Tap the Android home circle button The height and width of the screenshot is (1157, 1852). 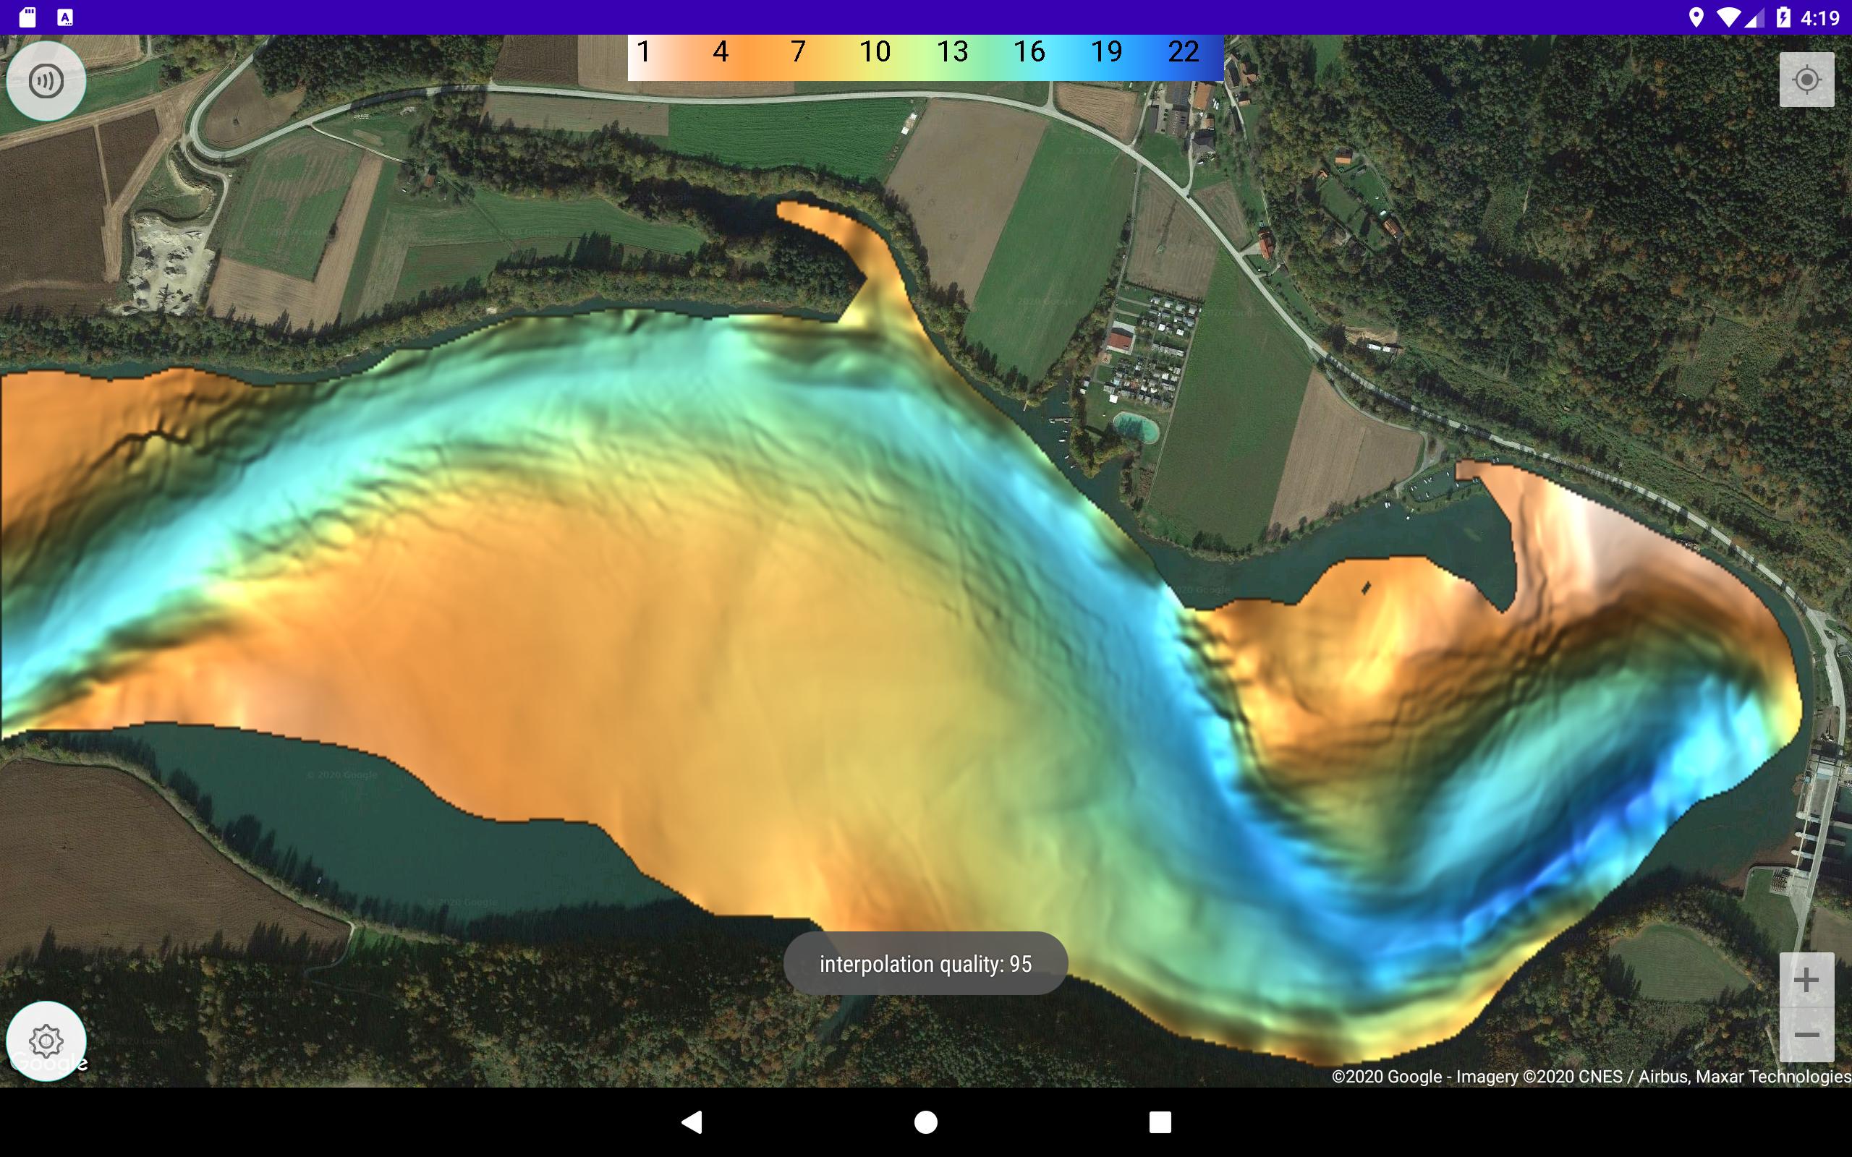click(x=926, y=1122)
